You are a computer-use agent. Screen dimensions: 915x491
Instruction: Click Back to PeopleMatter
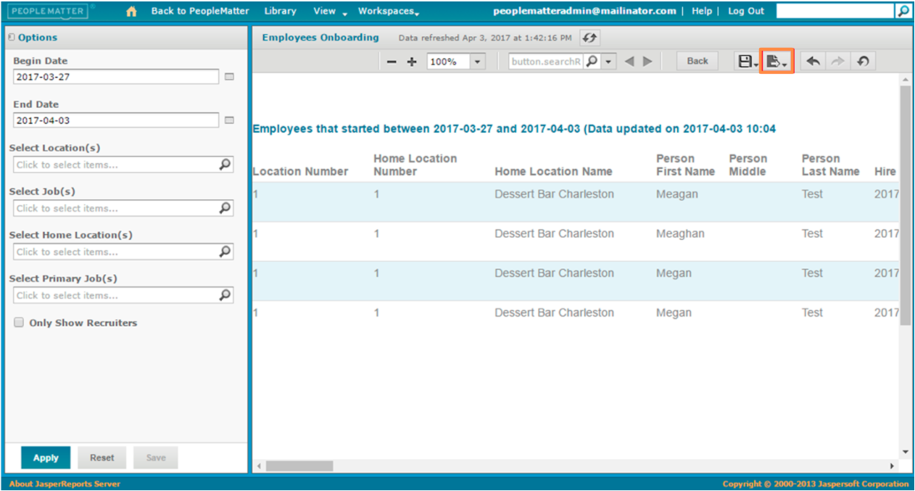tap(200, 12)
